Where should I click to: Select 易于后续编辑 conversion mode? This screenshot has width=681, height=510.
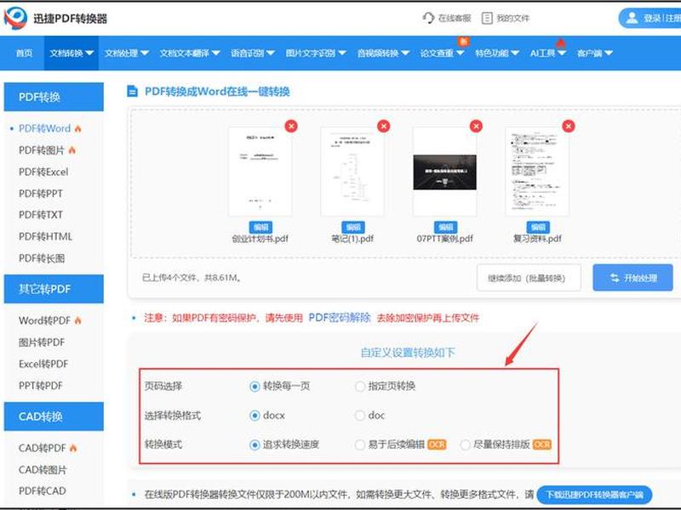[359, 445]
